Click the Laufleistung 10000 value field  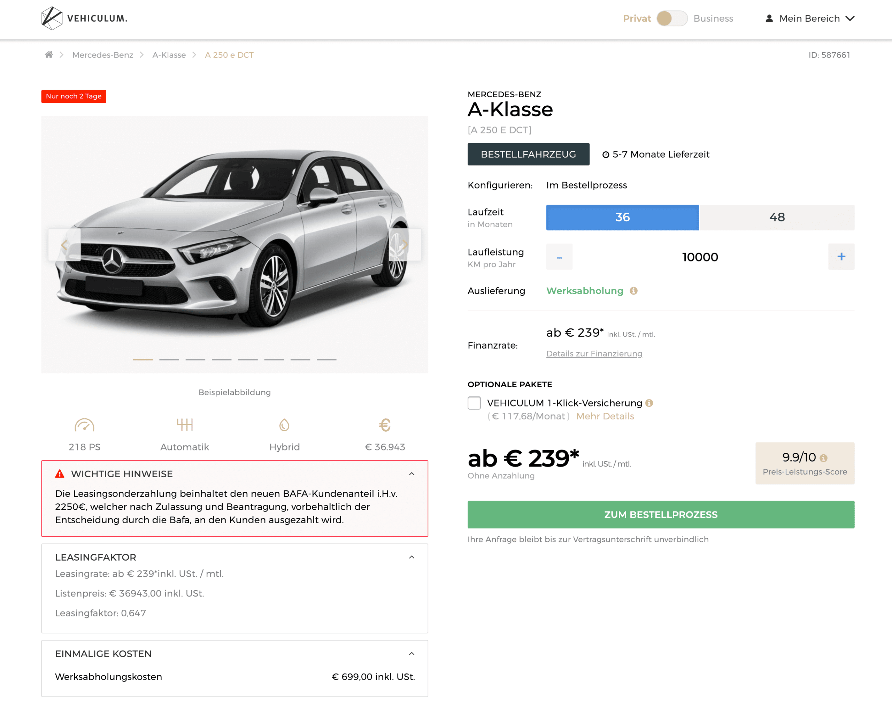[700, 257]
